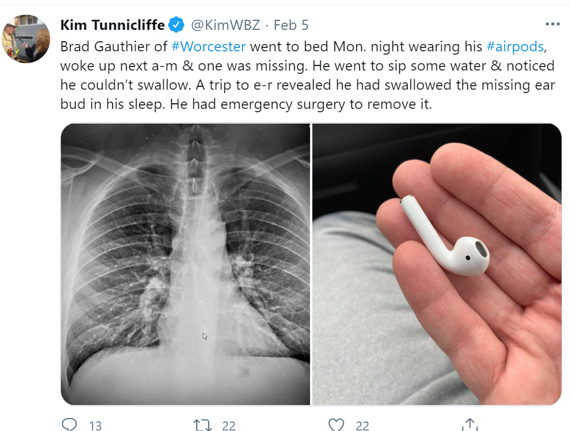Click the reply speech bubble icon
Viewport: 570px width, 431px height.
pyautogui.click(x=69, y=425)
